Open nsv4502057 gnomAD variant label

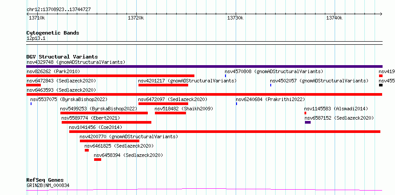[319, 81]
